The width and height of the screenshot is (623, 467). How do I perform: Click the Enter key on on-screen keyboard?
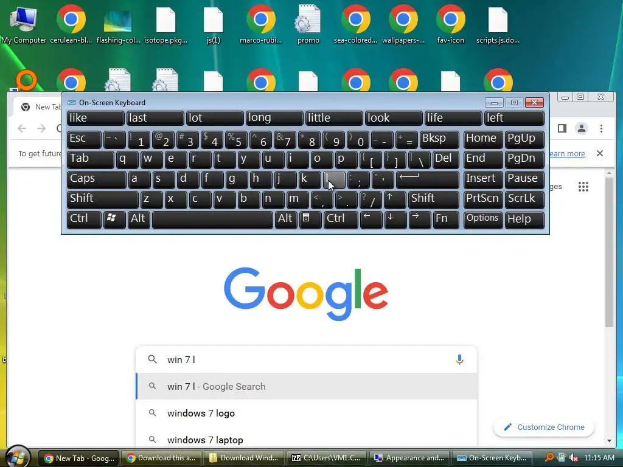(428, 179)
